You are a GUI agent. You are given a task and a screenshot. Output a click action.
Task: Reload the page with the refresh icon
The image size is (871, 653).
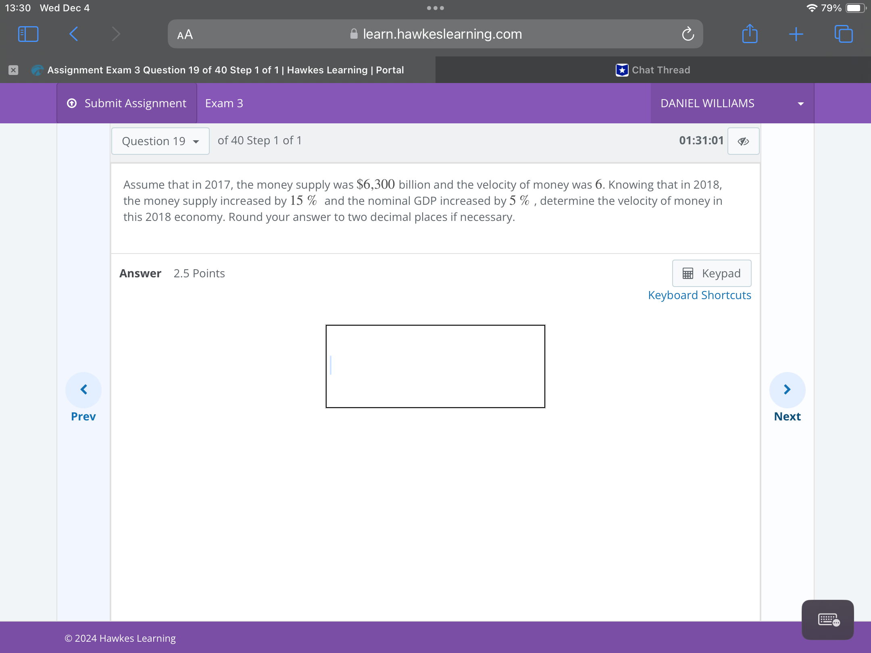[x=688, y=34]
